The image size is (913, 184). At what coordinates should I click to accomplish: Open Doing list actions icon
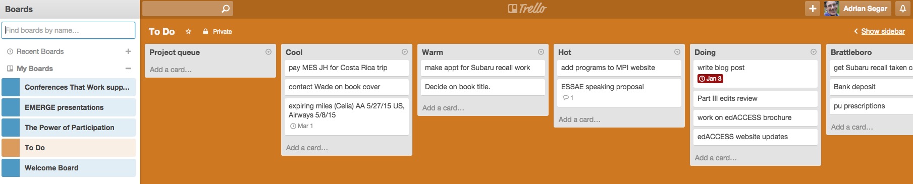coord(814,52)
